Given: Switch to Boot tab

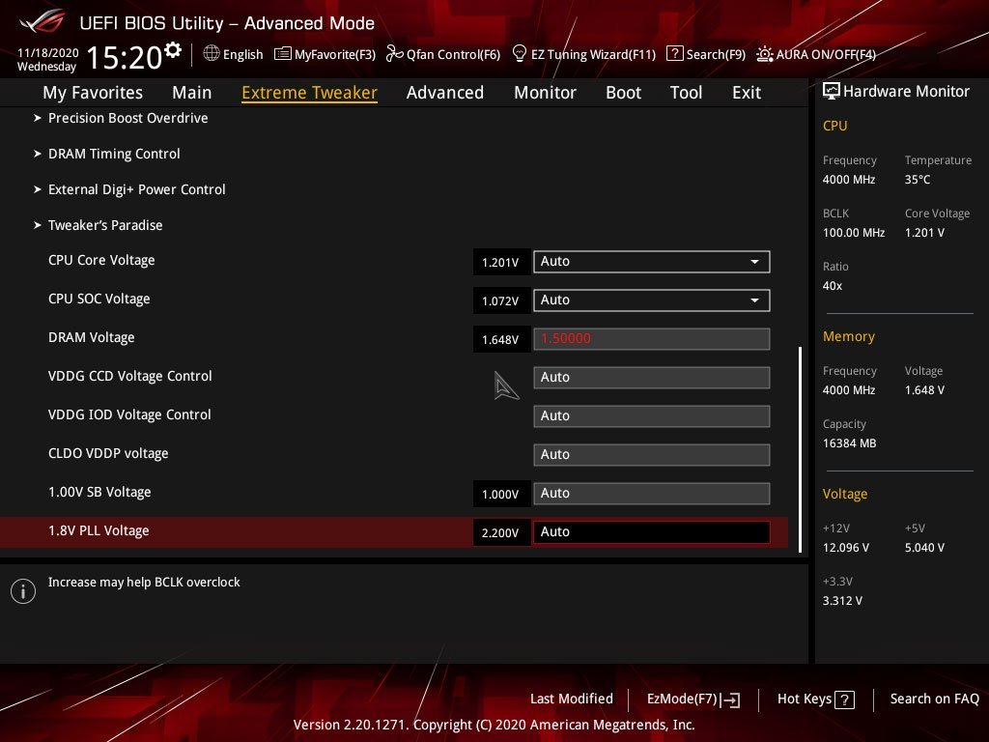Looking at the screenshot, I should tap(623, 93).
